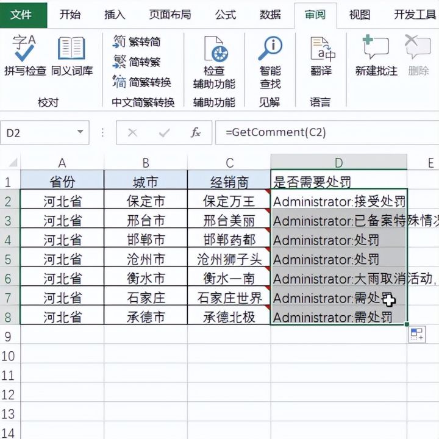Open the 同义词库 thesaurus
Screen dimensions: 439x439
pyautogui.click(x=72, y=55)
